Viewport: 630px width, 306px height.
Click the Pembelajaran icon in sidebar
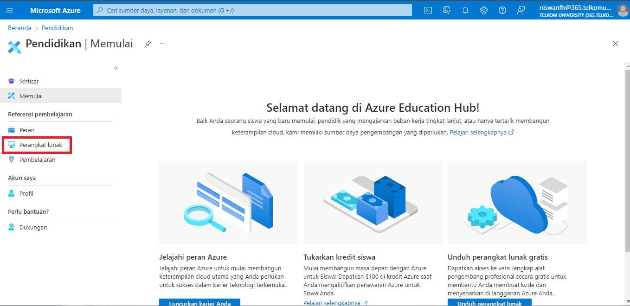tap(12, 159)
